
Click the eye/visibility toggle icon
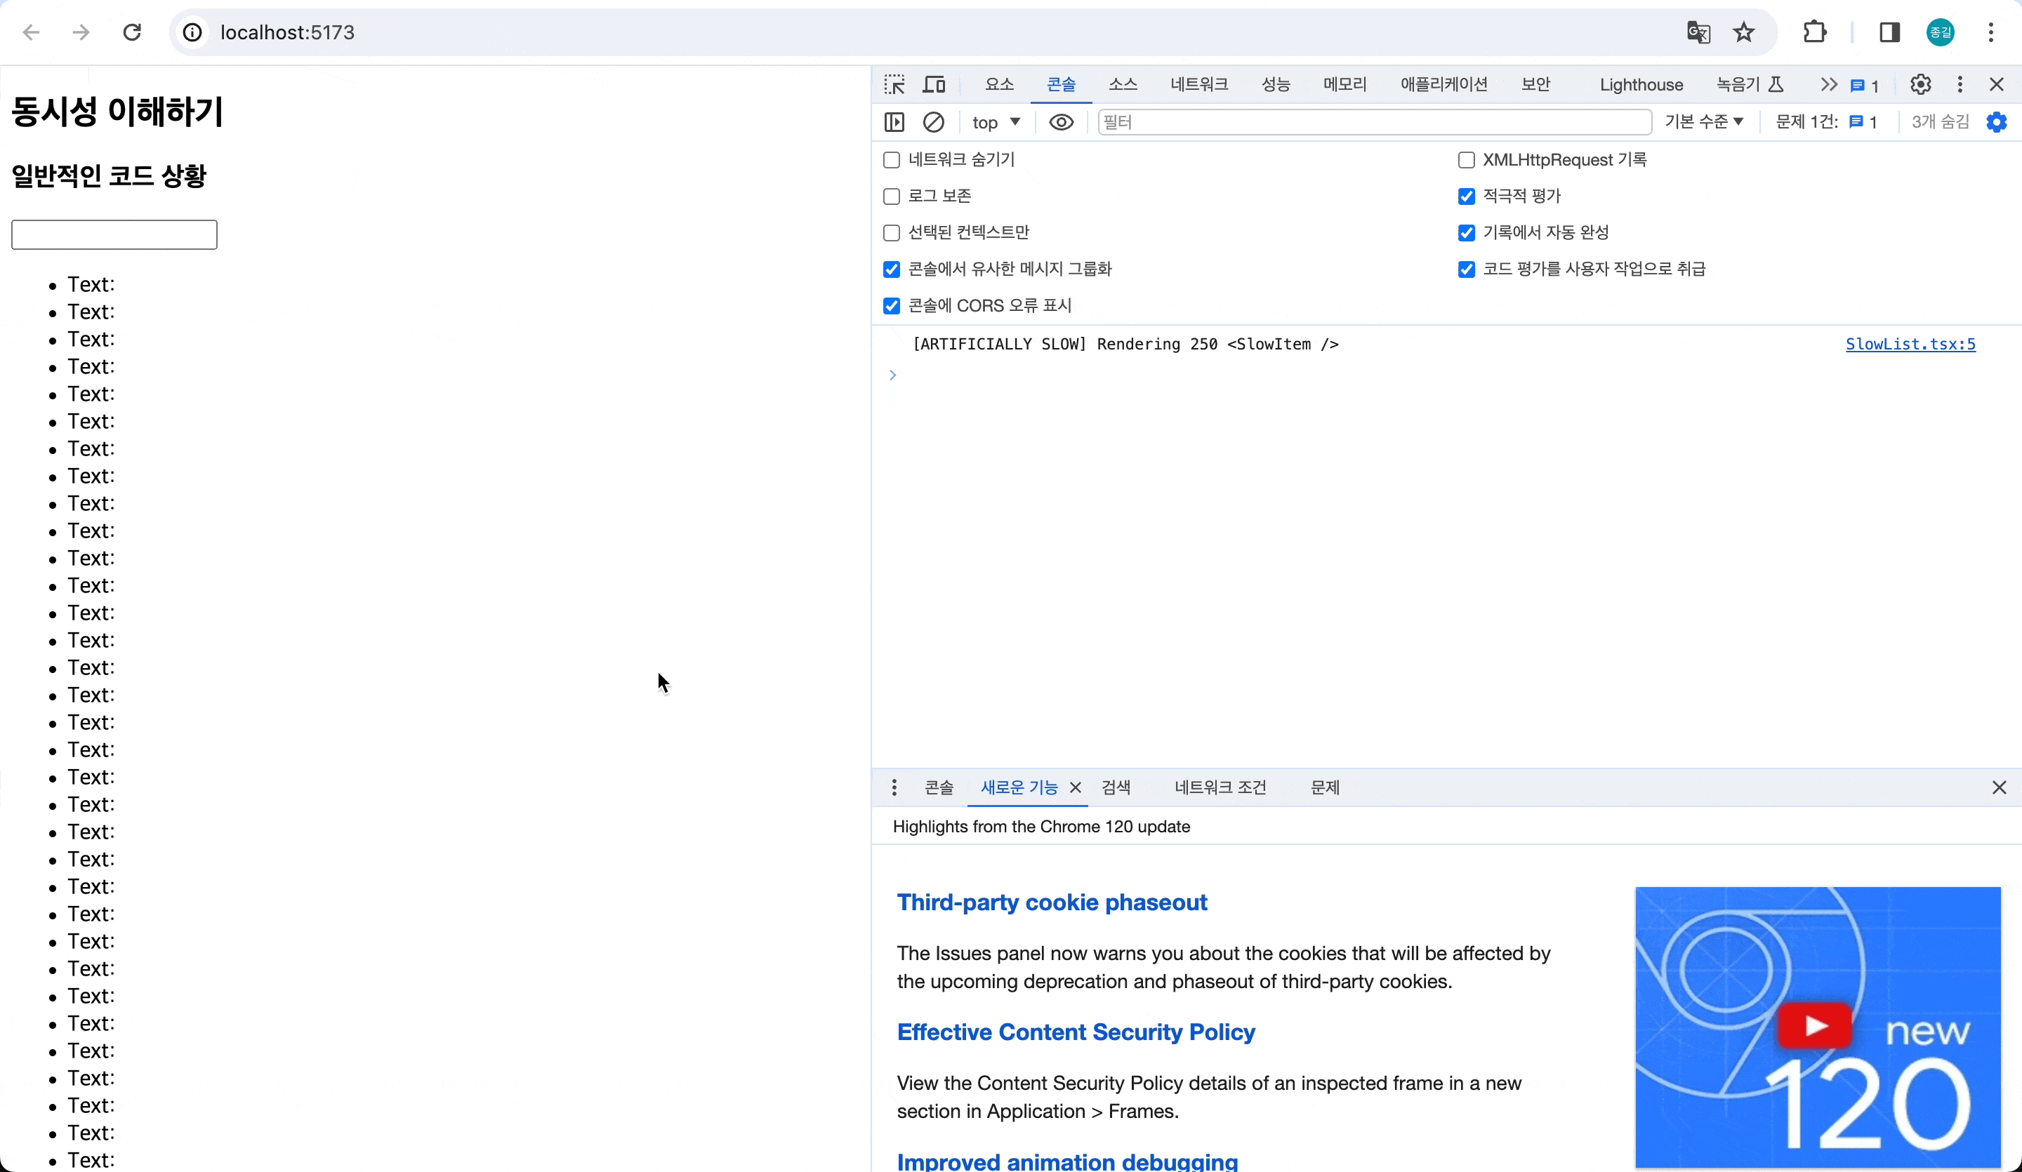point(1062,121)
